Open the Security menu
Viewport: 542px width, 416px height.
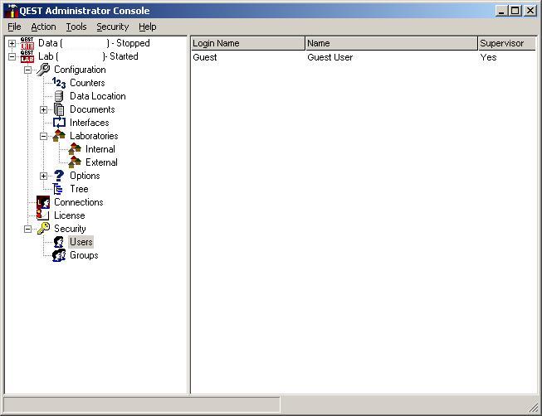pyautogui.click(x=112, y=27)
